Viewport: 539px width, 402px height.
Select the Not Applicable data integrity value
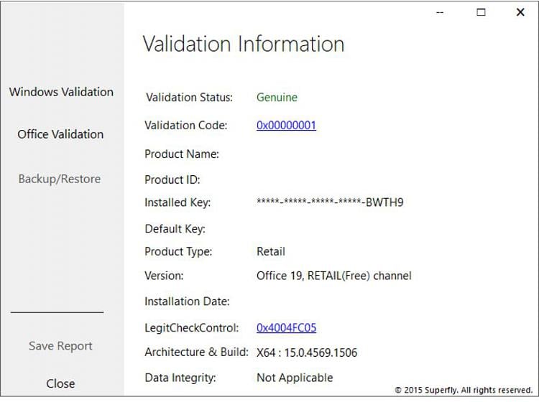click(295, 378)
